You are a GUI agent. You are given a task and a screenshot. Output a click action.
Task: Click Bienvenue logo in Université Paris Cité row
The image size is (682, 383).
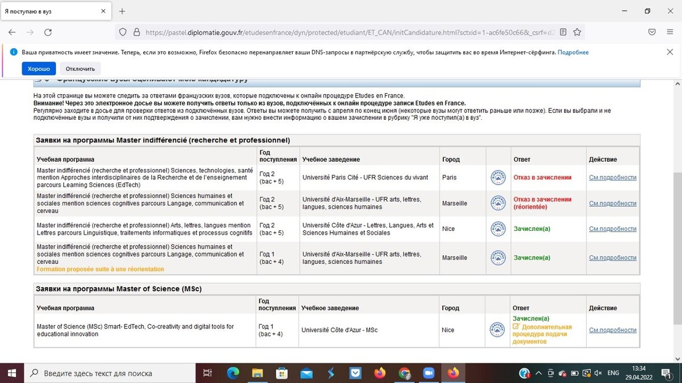(498, 178)
